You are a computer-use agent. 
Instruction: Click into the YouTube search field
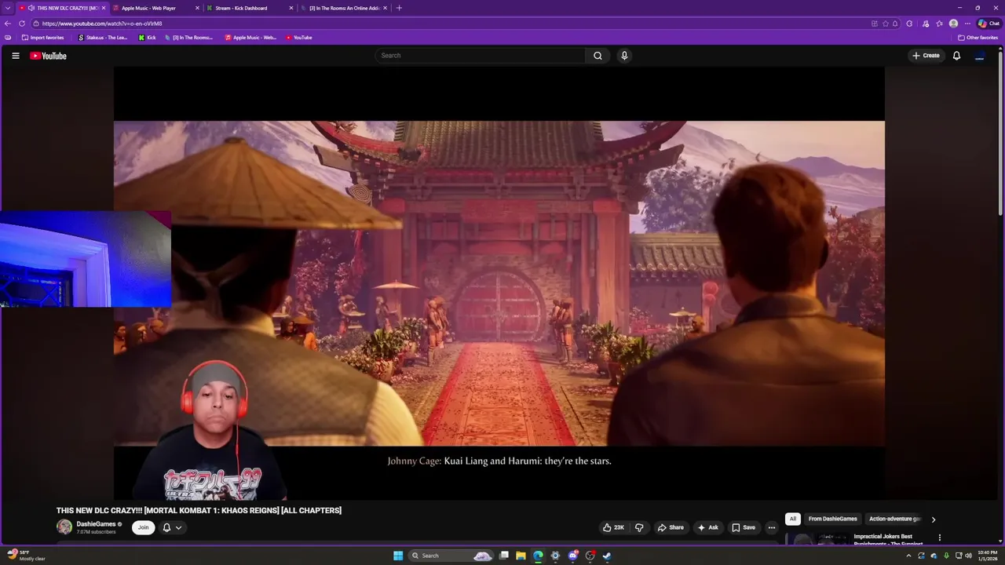tap(480, 56)
